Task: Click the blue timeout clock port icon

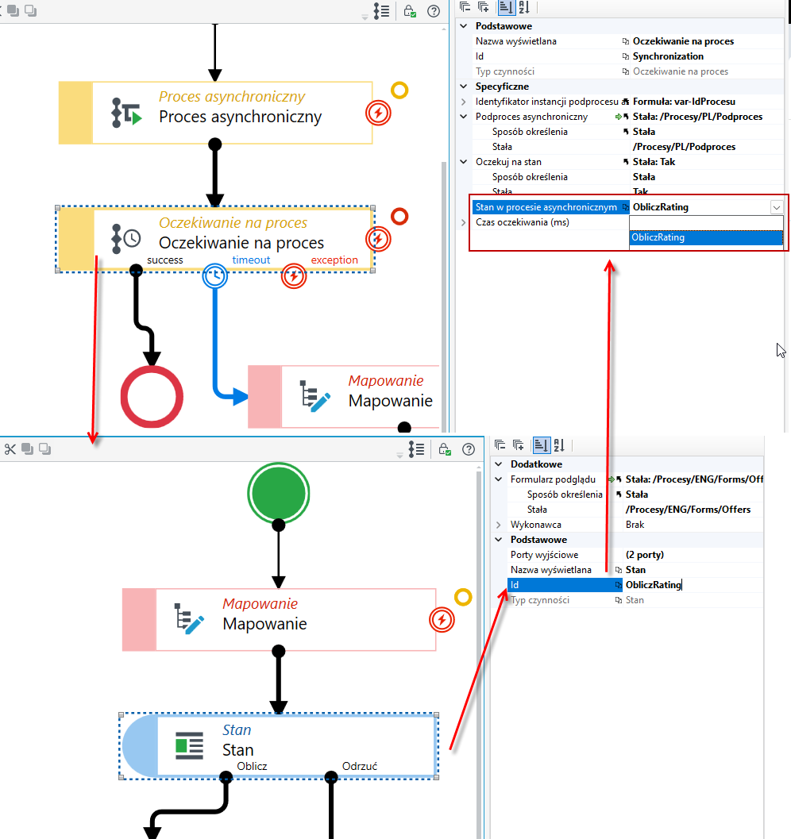Action: (x=215, y=276)
